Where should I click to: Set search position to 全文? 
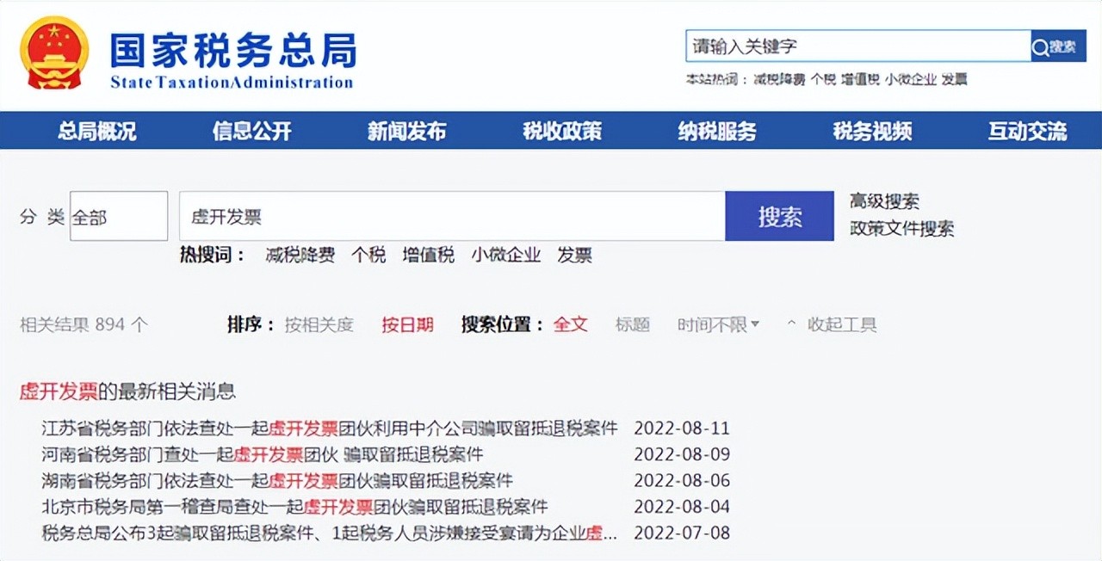tap(570, 324)
